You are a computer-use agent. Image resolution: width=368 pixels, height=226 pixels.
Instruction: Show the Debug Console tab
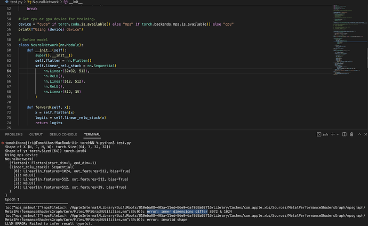pos(63,135)
